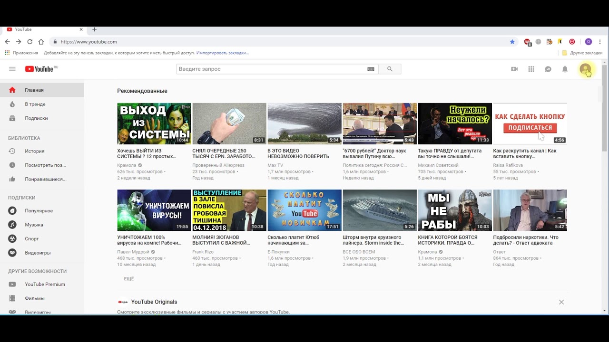Open the Видеоигры subscription entry
609x342 pixels.
pos(42,253)
